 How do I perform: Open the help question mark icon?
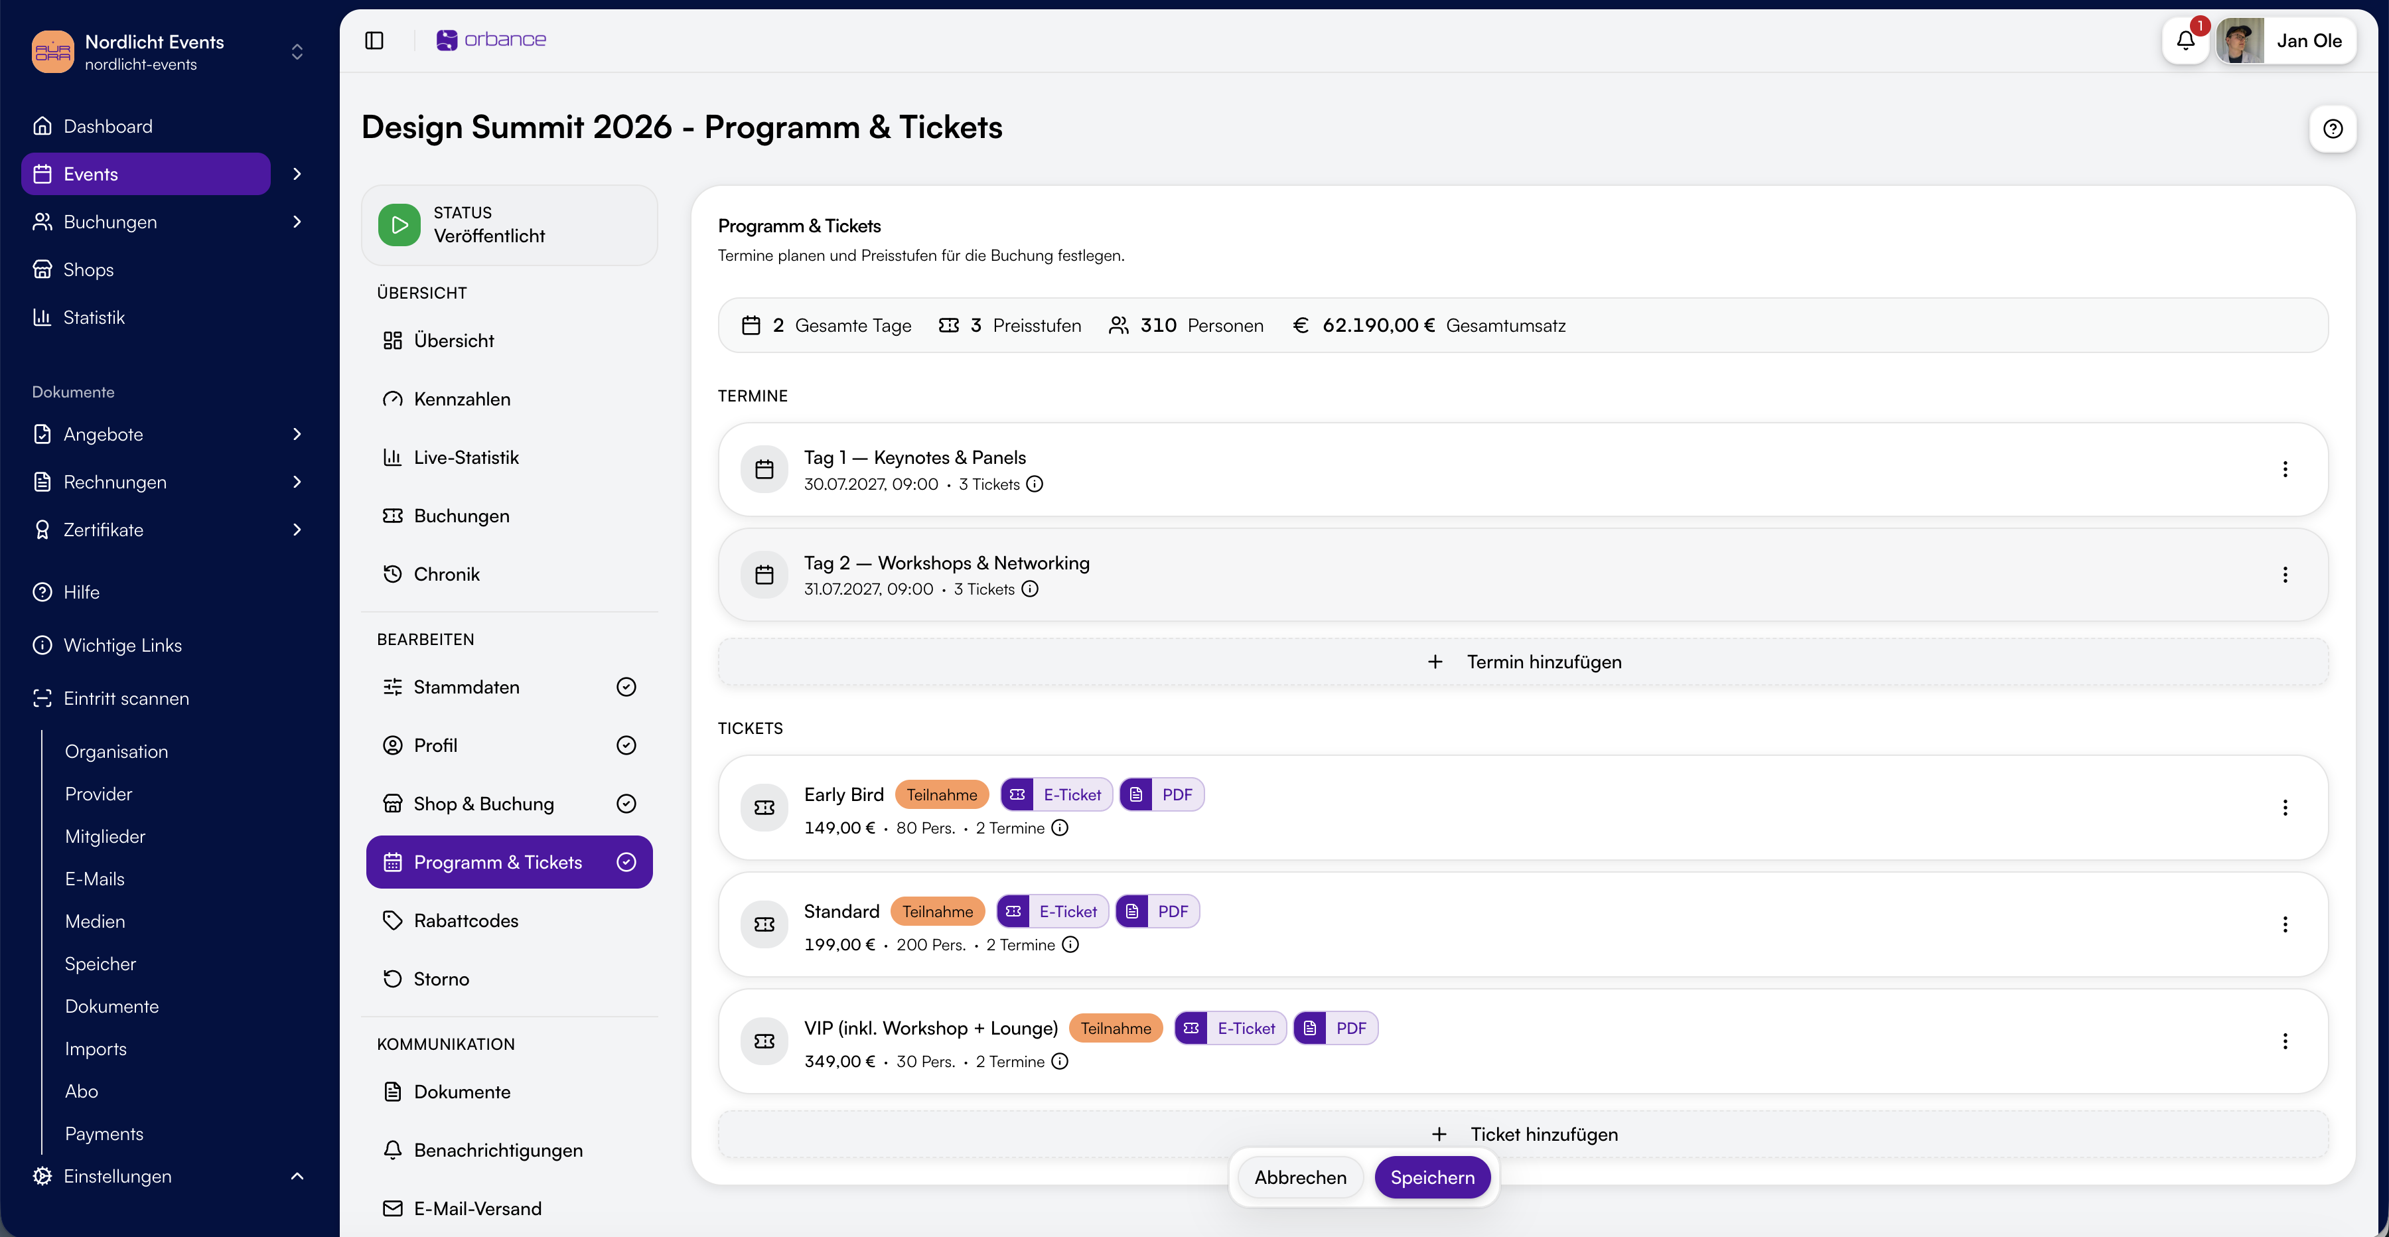point(2333,129)
